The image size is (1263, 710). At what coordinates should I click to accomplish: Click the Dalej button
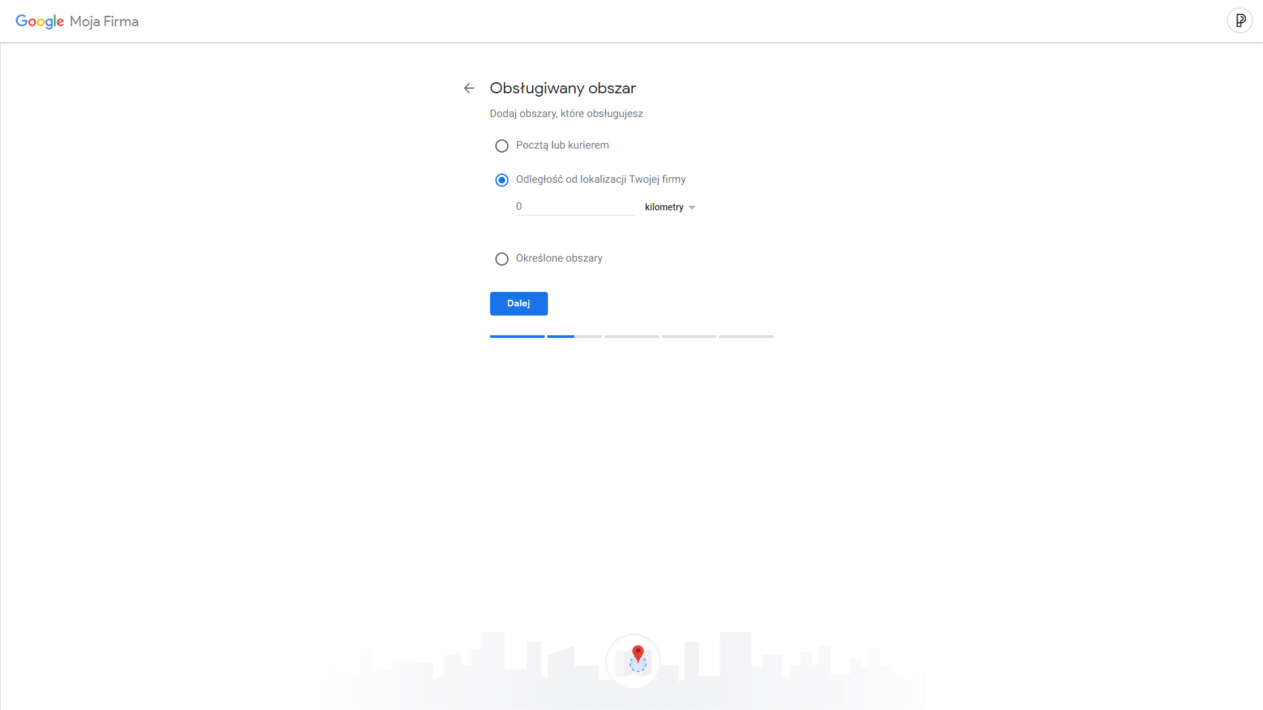pyautogui.click(x=518, y=304)
